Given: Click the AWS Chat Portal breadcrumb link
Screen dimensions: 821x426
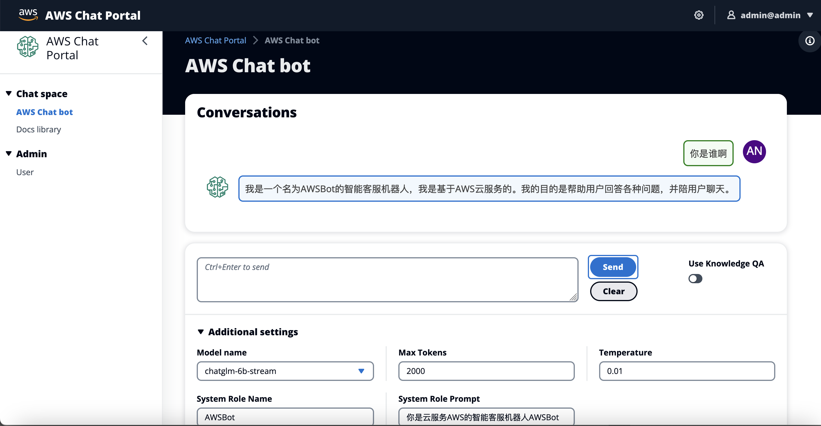Looking at the screenshot, I should [x=216, y=40].
